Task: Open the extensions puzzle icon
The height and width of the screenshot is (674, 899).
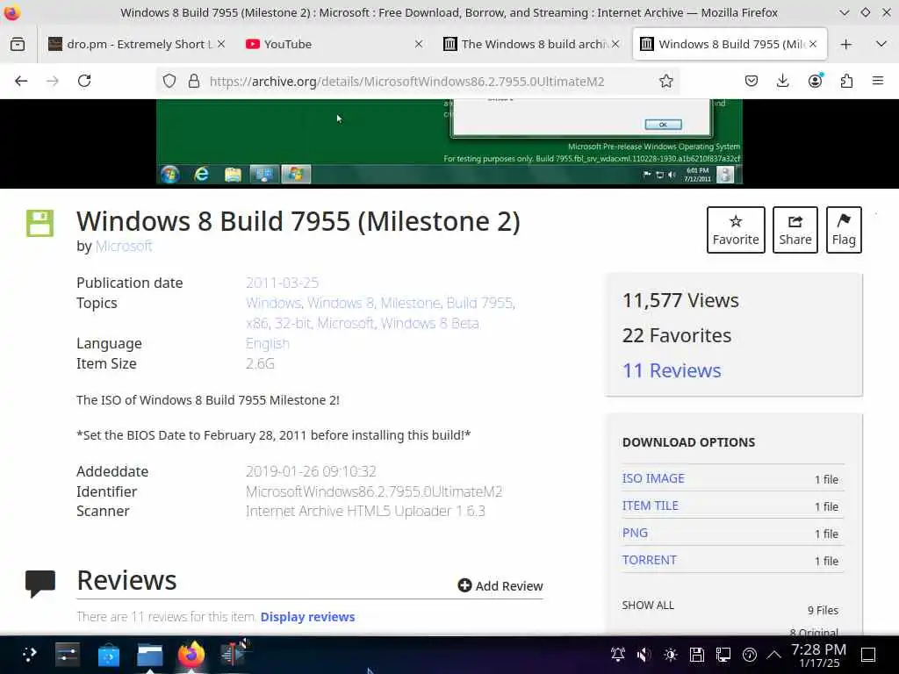Action: point(846,81)
